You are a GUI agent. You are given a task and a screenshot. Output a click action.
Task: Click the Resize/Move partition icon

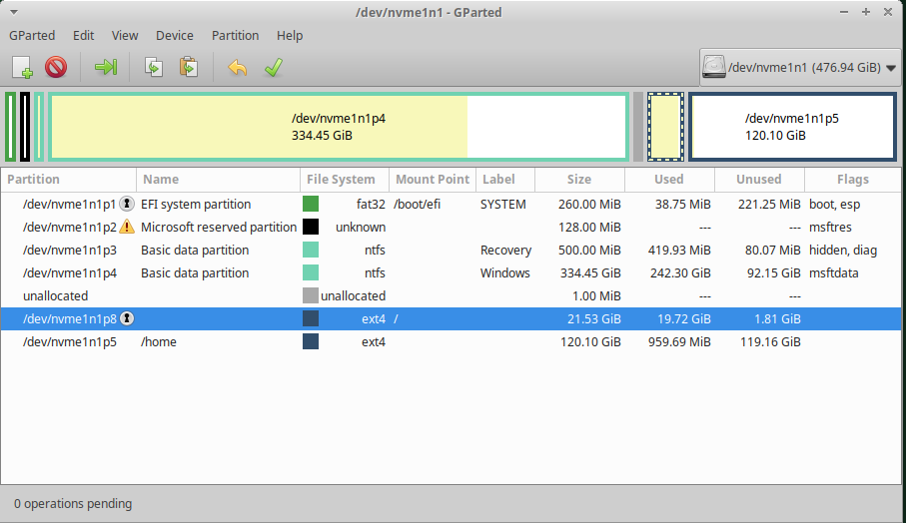coord(106,67)
